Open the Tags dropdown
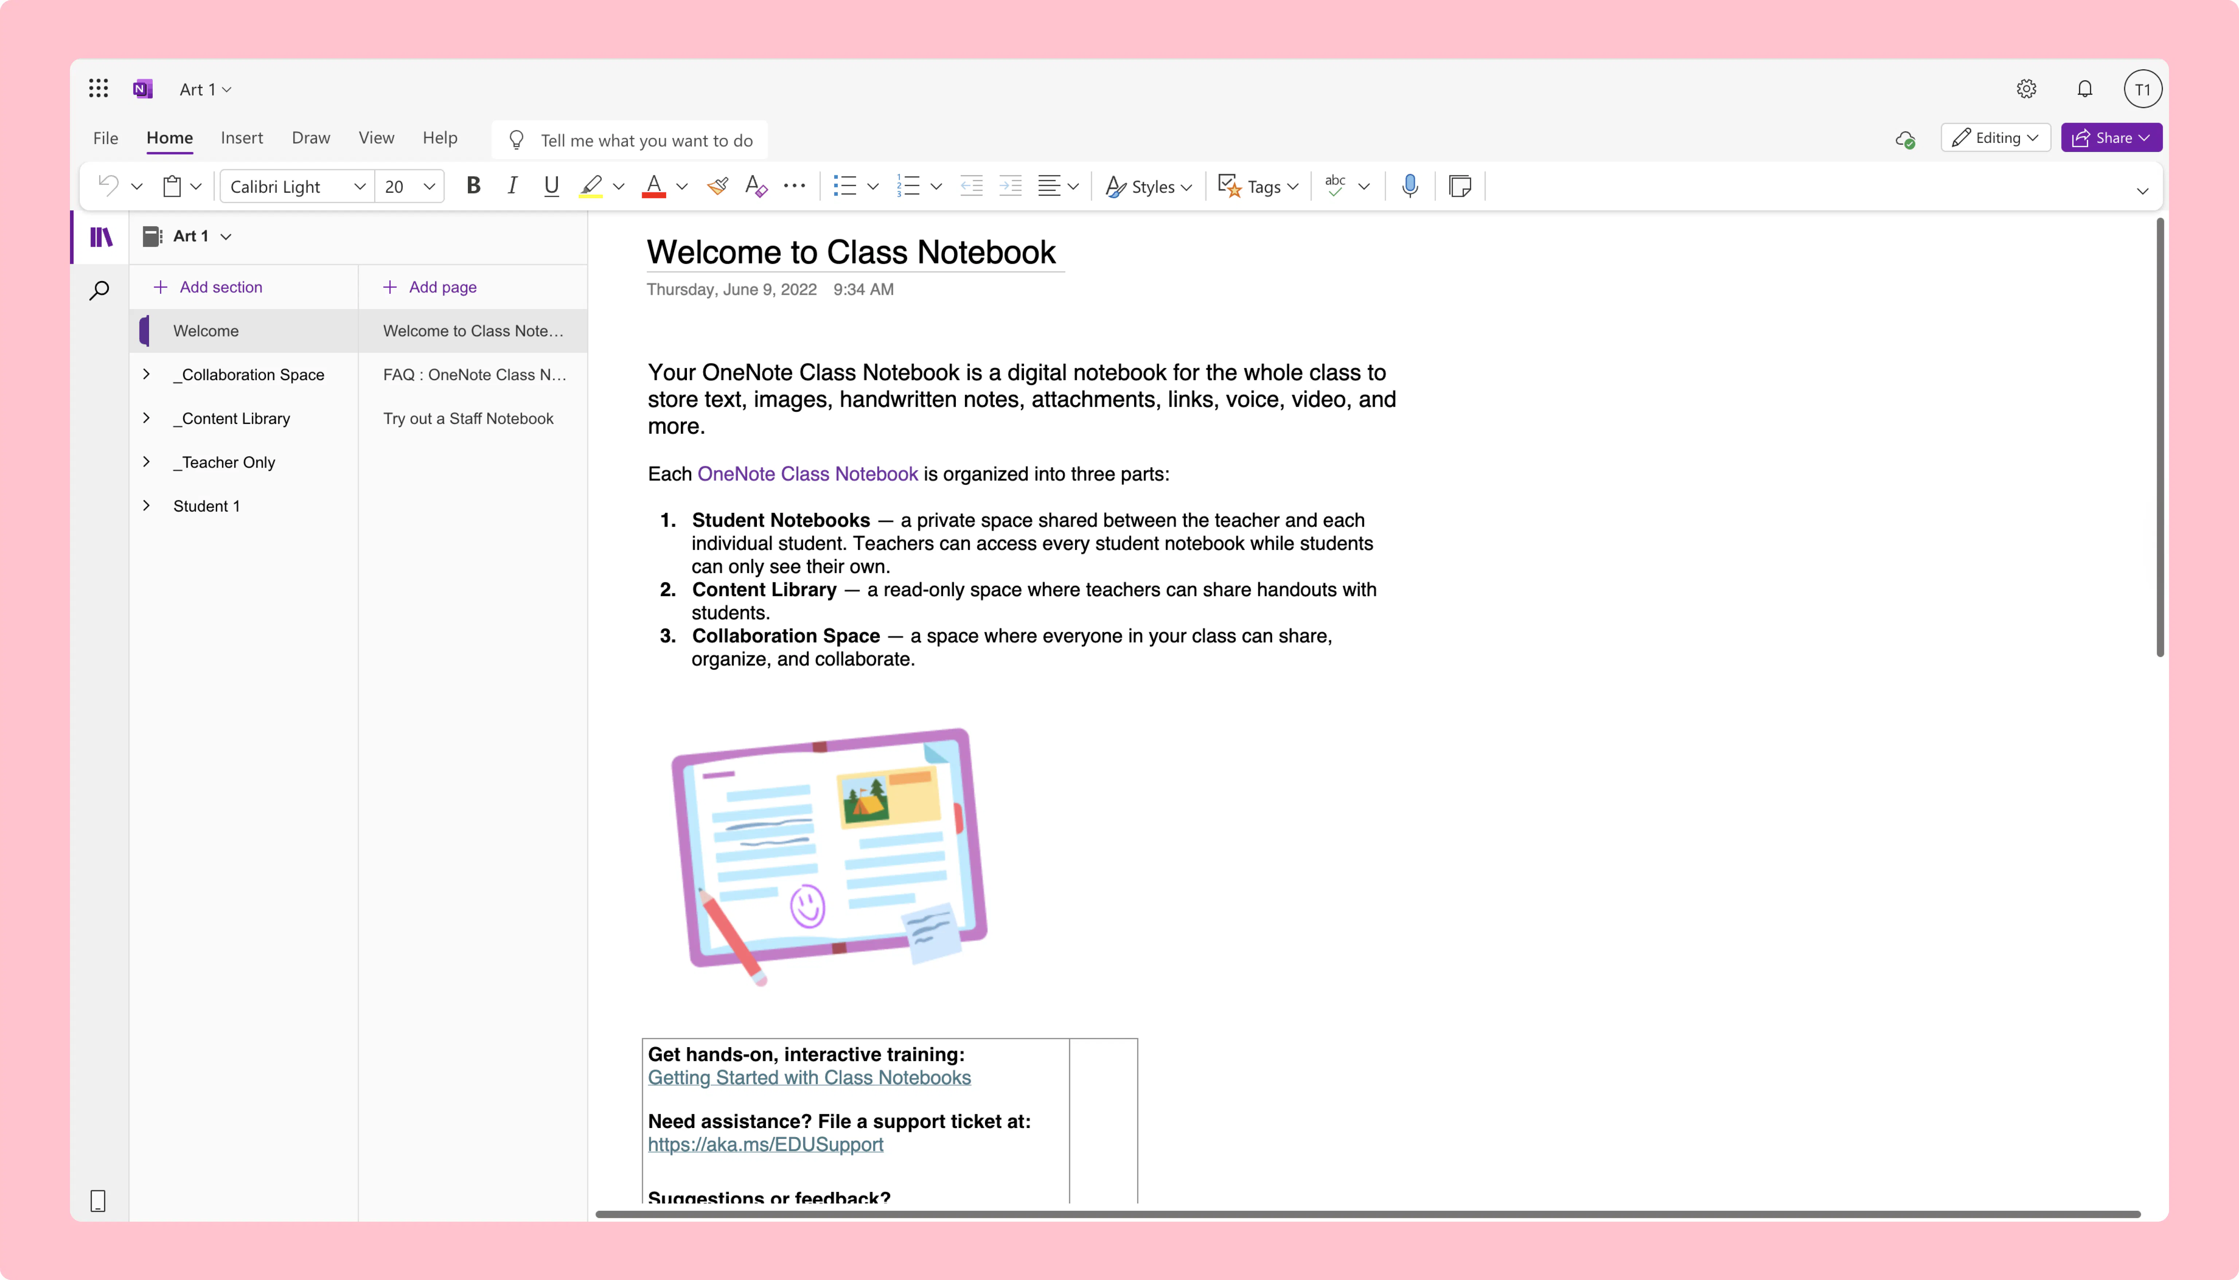 pos(1258,186)
